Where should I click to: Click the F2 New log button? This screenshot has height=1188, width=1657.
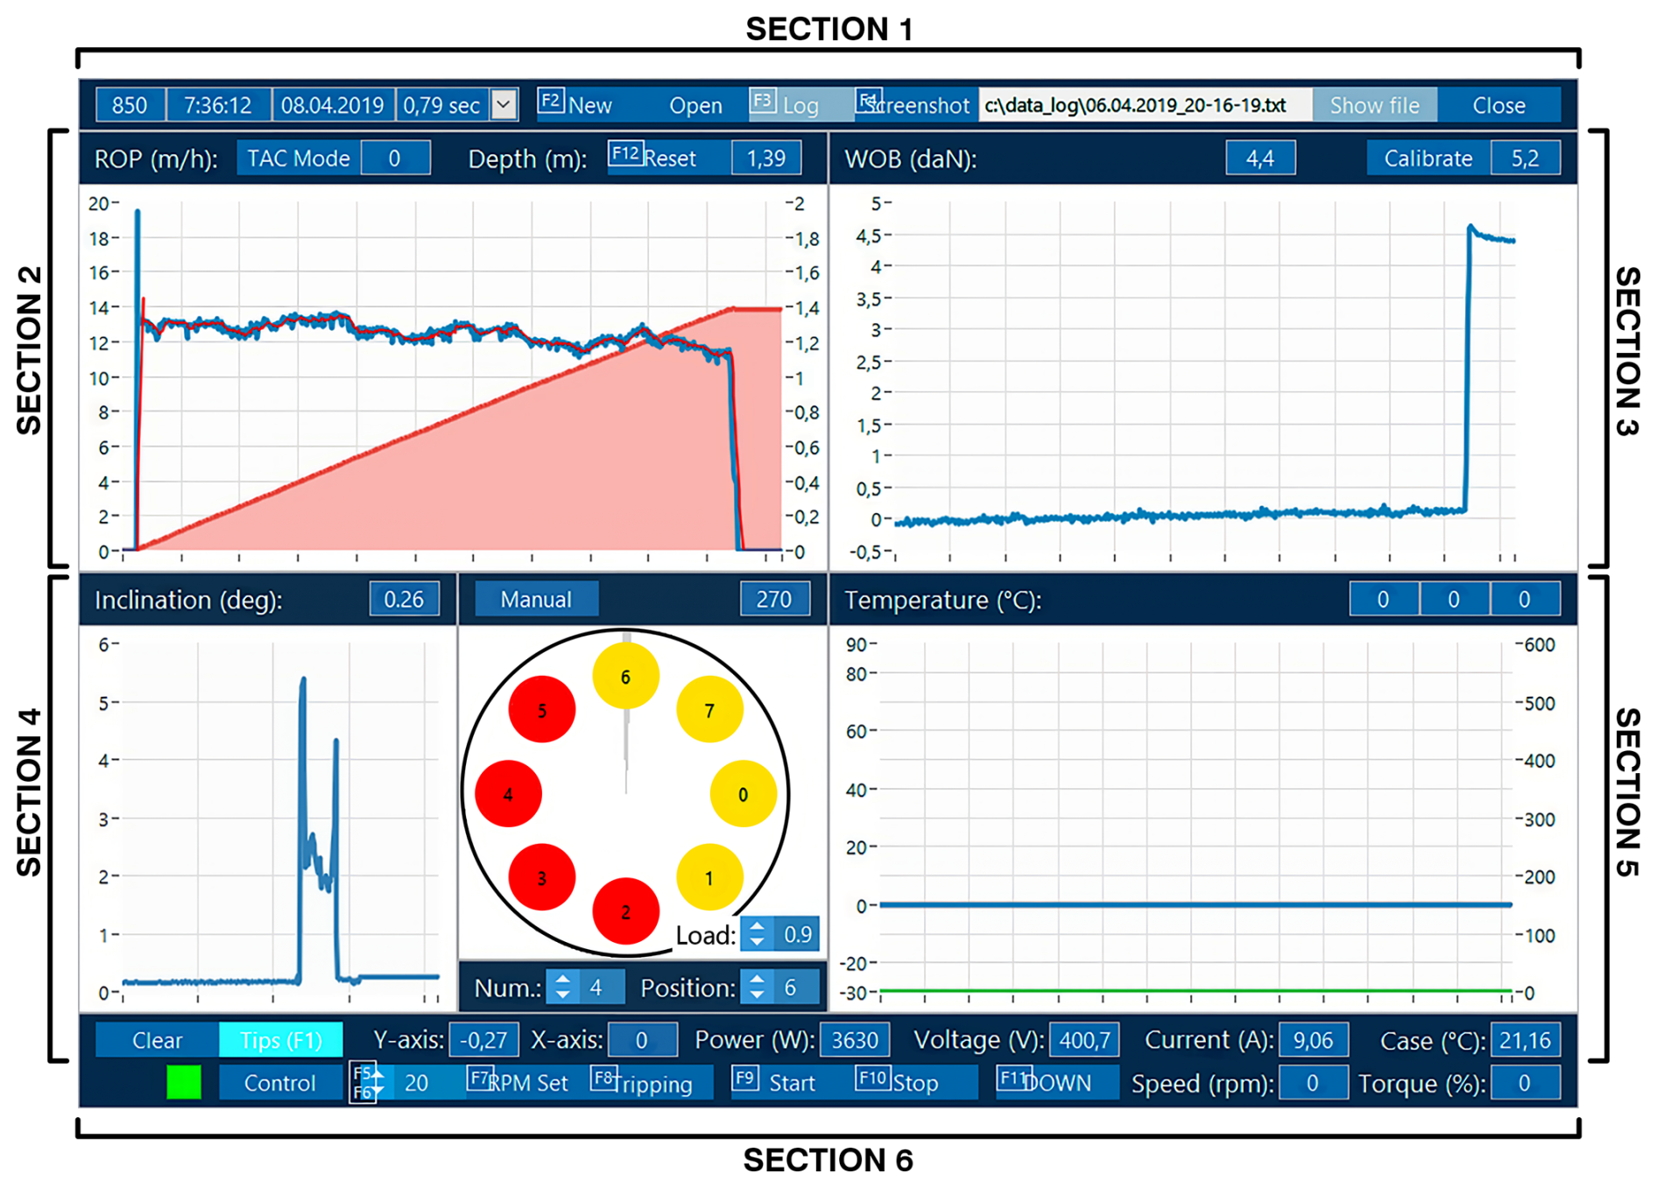576,105
